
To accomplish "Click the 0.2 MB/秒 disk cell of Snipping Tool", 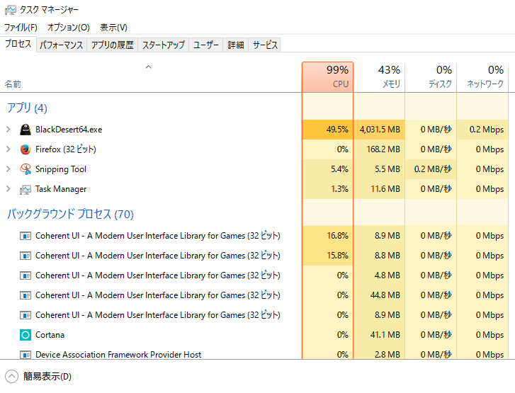I will click(431, 169).
